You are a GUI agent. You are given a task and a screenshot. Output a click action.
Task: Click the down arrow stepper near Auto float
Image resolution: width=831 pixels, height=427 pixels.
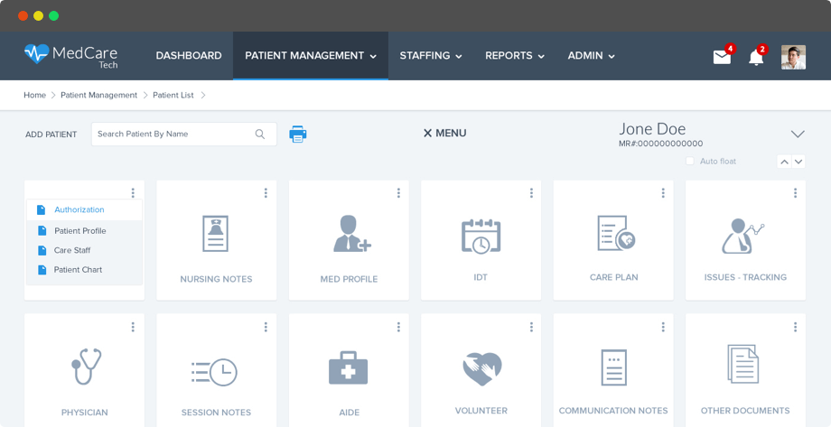pos(798,162)
